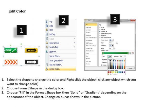
Task: Open the Preset colors dropdown
Action: pyautogui.click(x=111, y=40)
